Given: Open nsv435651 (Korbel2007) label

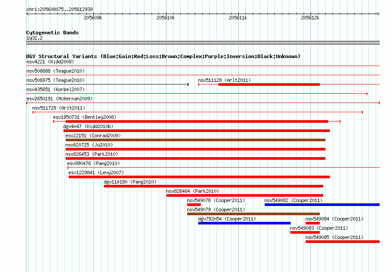Looking at the screenshot, I should coord(55,89).
